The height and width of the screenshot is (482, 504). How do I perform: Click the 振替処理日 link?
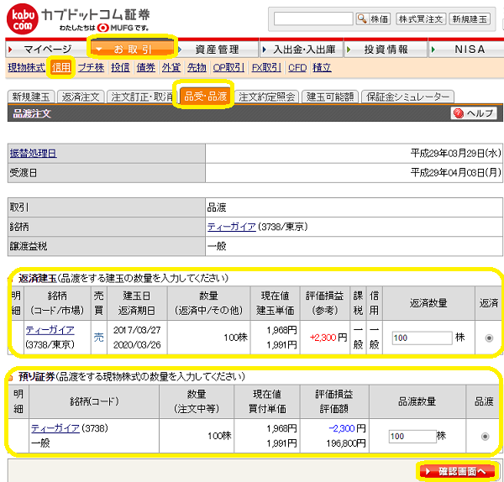33,154
